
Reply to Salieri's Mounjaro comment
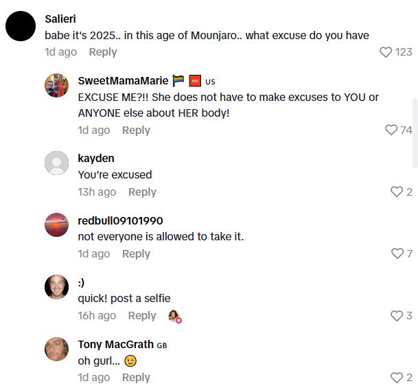tap(103, 52)
